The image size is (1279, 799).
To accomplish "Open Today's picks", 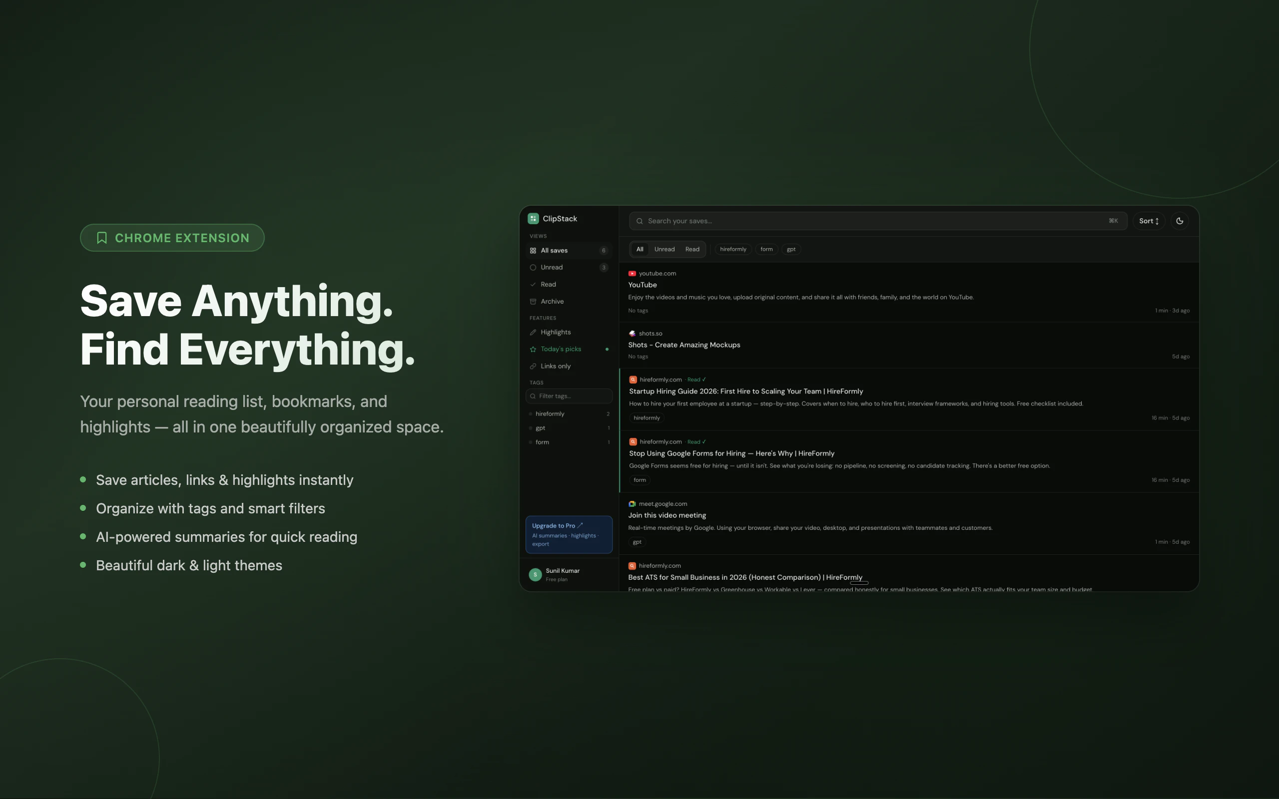I will (x=560, y=349).
